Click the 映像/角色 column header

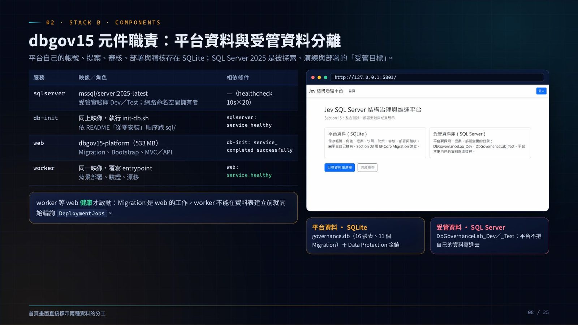point(92,78)
